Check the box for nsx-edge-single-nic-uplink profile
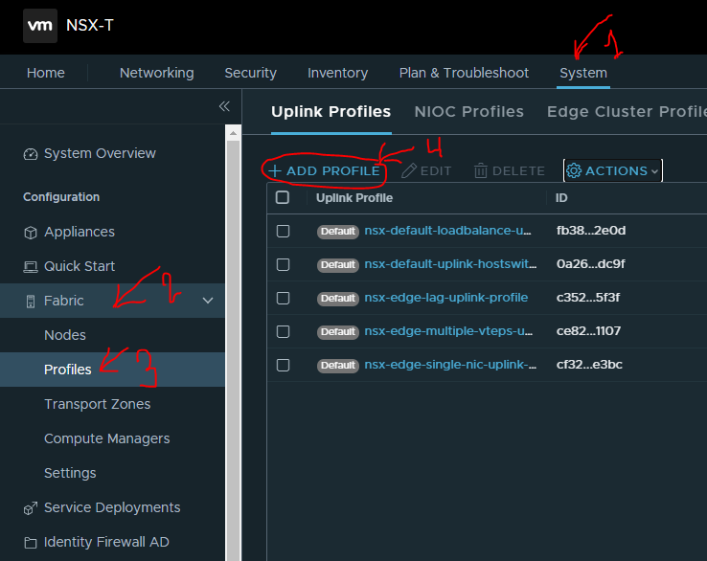Screen dimensions: 707x561 click(x=283, y=365)
